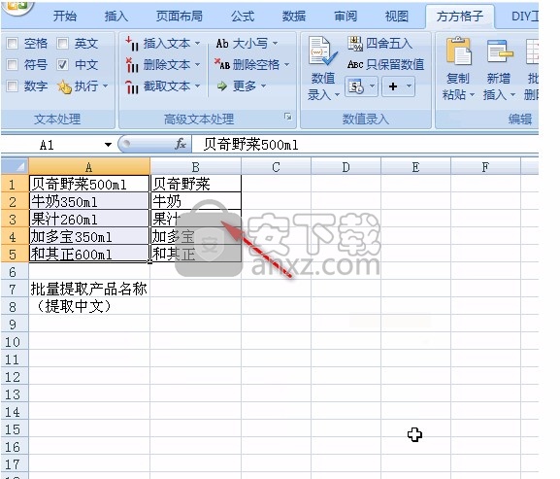Click cell containing 批量提取产品名称

pyautogui.click(x=89, y=289)
